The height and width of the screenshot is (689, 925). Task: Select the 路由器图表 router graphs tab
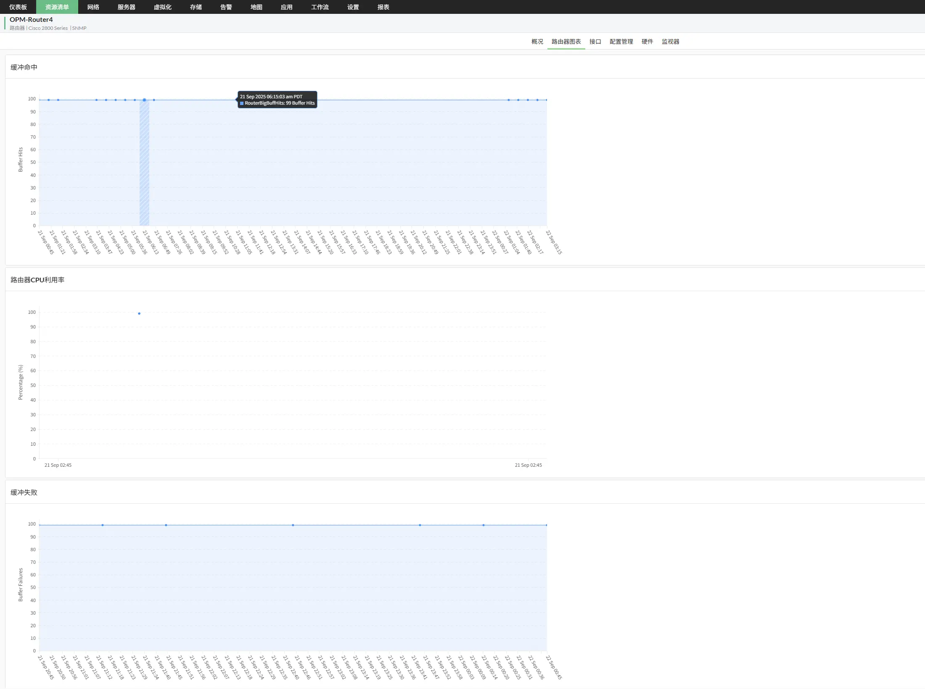pos(566,42)
